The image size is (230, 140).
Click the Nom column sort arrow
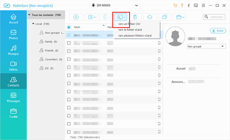(103, 25)
